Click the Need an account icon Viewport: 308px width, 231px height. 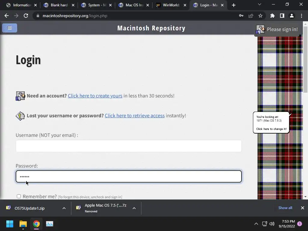pyautogui.click(x=20, y=96)
